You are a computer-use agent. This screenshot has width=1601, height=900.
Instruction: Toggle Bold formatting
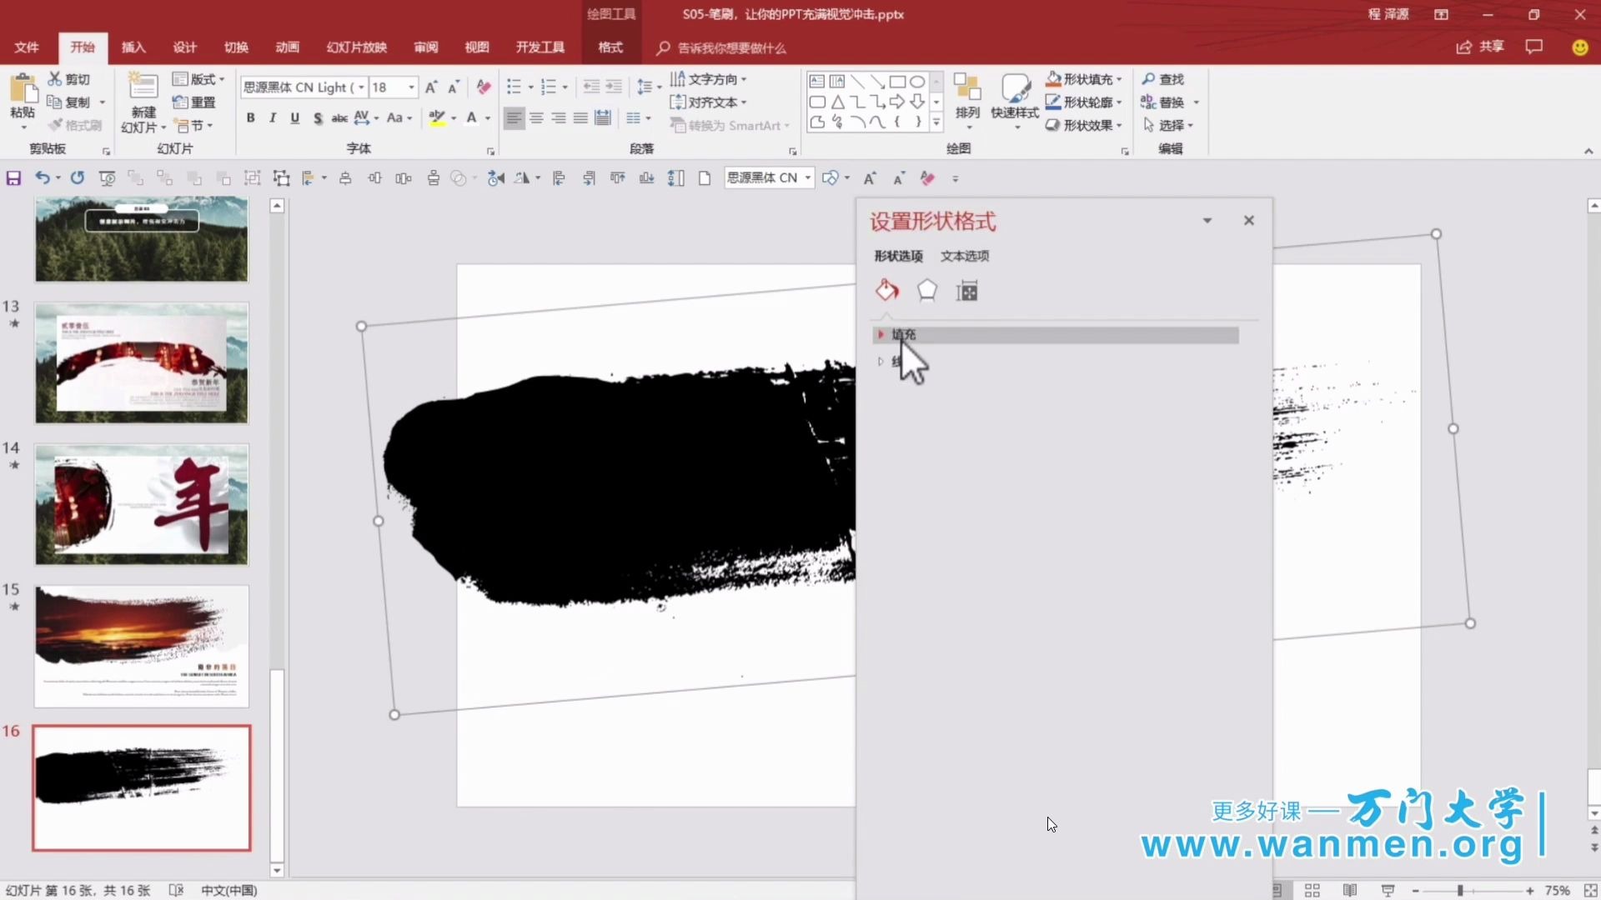point(250,118)
